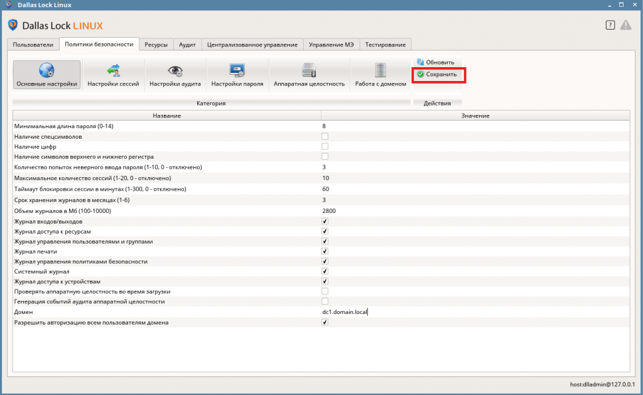Open Аппаратная целостность category
Image resolution: width=643 pixels, height=395 pixels.
click(x=309, y=75)
